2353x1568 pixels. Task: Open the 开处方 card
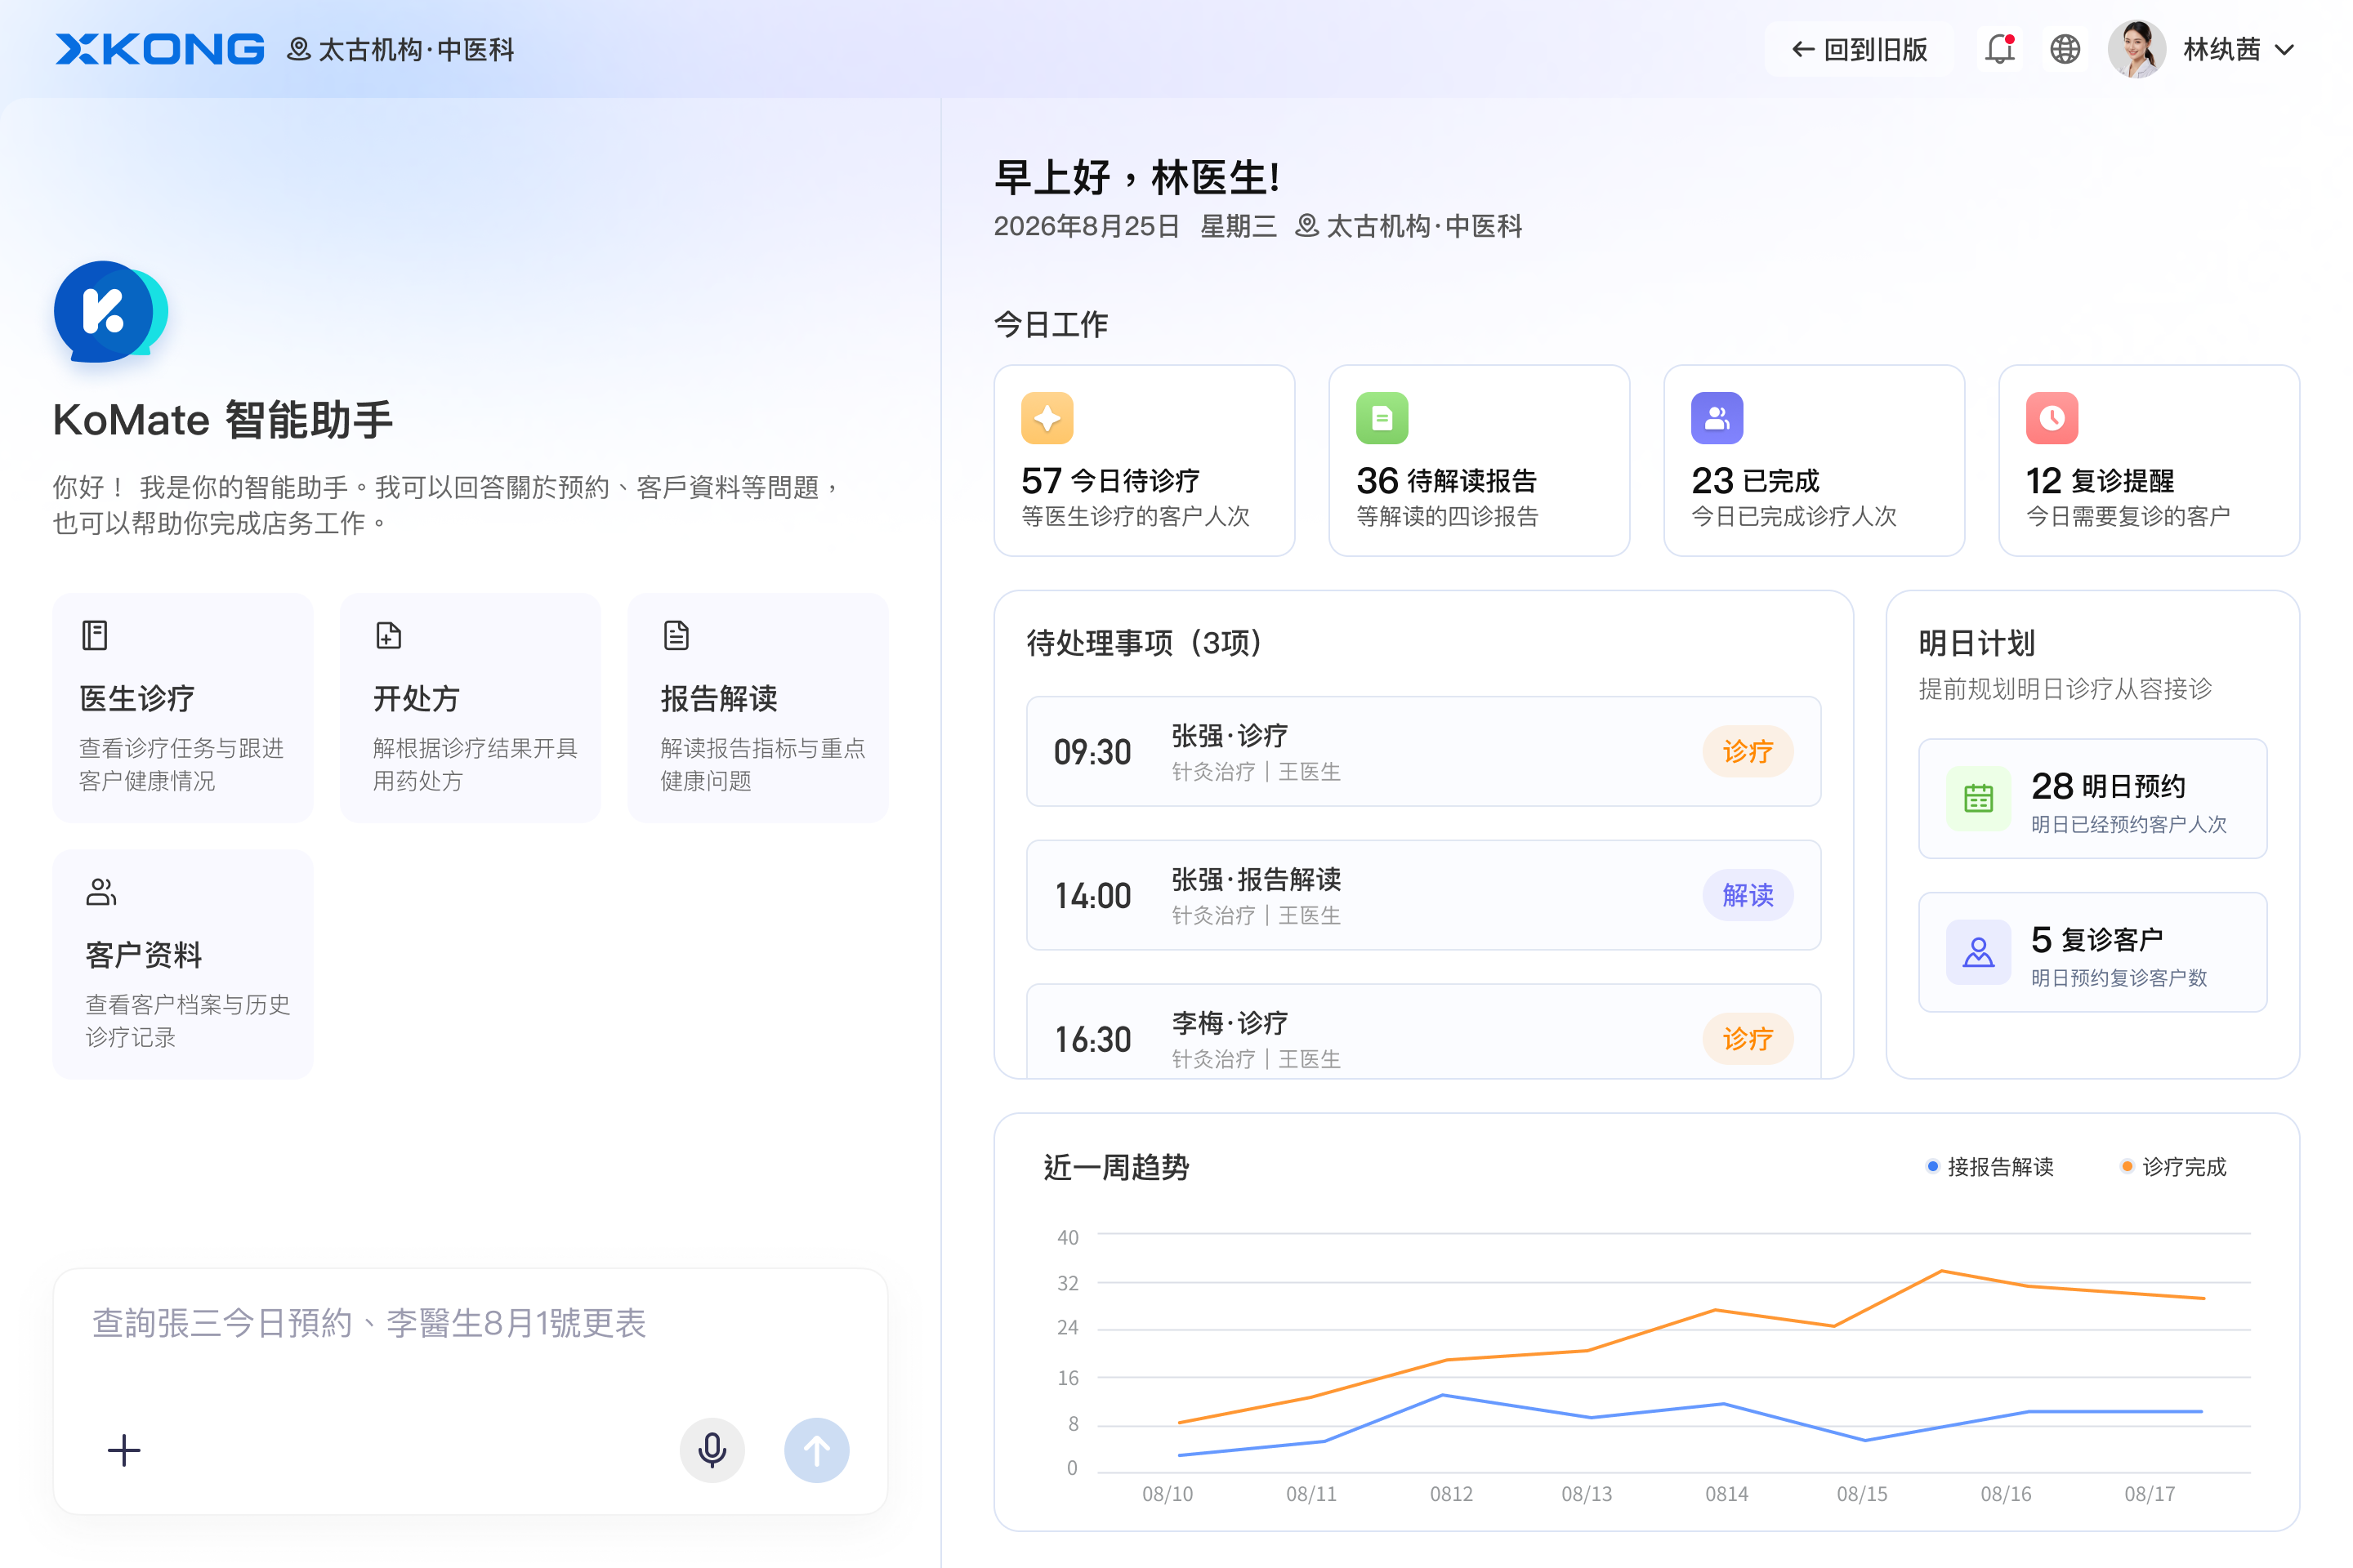[x=471, y=708]
